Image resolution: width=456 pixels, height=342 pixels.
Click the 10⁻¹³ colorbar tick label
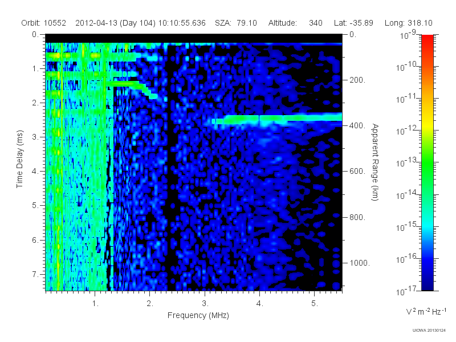[406, 162]
